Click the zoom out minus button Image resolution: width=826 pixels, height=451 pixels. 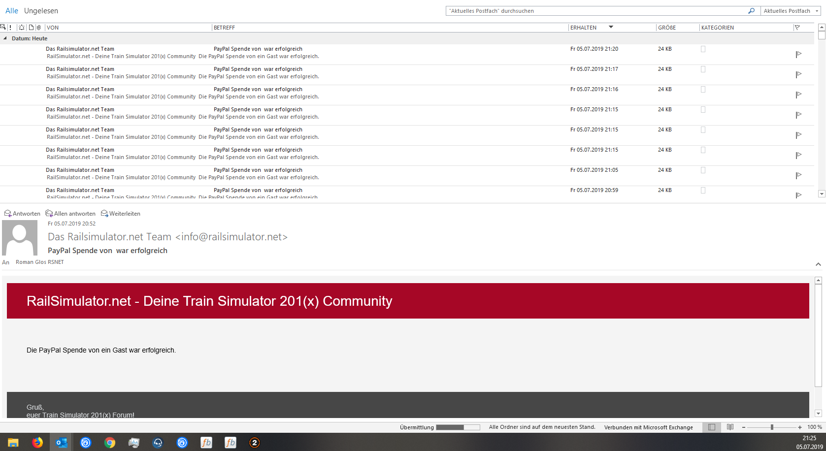coord(744,427)
